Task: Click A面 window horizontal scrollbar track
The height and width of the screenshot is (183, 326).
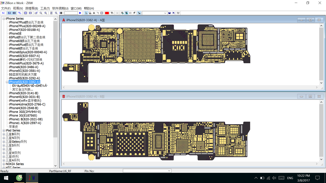Action: pos(190,87)
